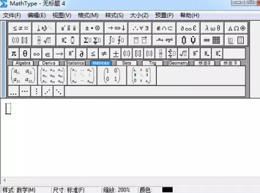Insert square brackets template from small bar
Viewport: 260px width, 193px height.
(x=138, y=54)
